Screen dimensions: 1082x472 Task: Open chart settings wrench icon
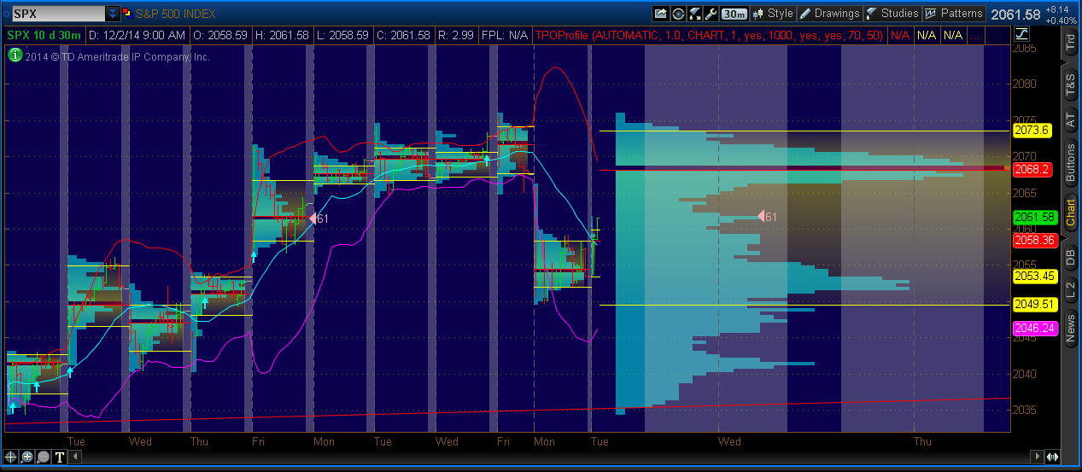tap(712, 14)
